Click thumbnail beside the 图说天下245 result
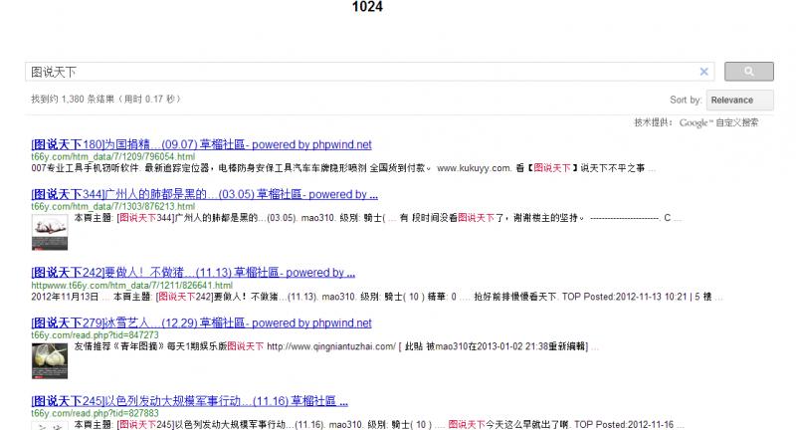 tap(49, 425)
